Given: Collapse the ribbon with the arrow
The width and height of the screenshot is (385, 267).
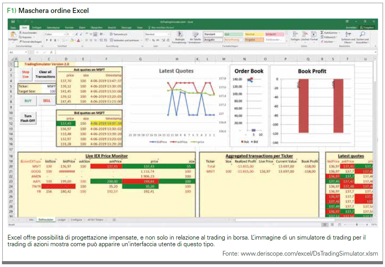Looking at the screenshot, I should pos(375,46).
